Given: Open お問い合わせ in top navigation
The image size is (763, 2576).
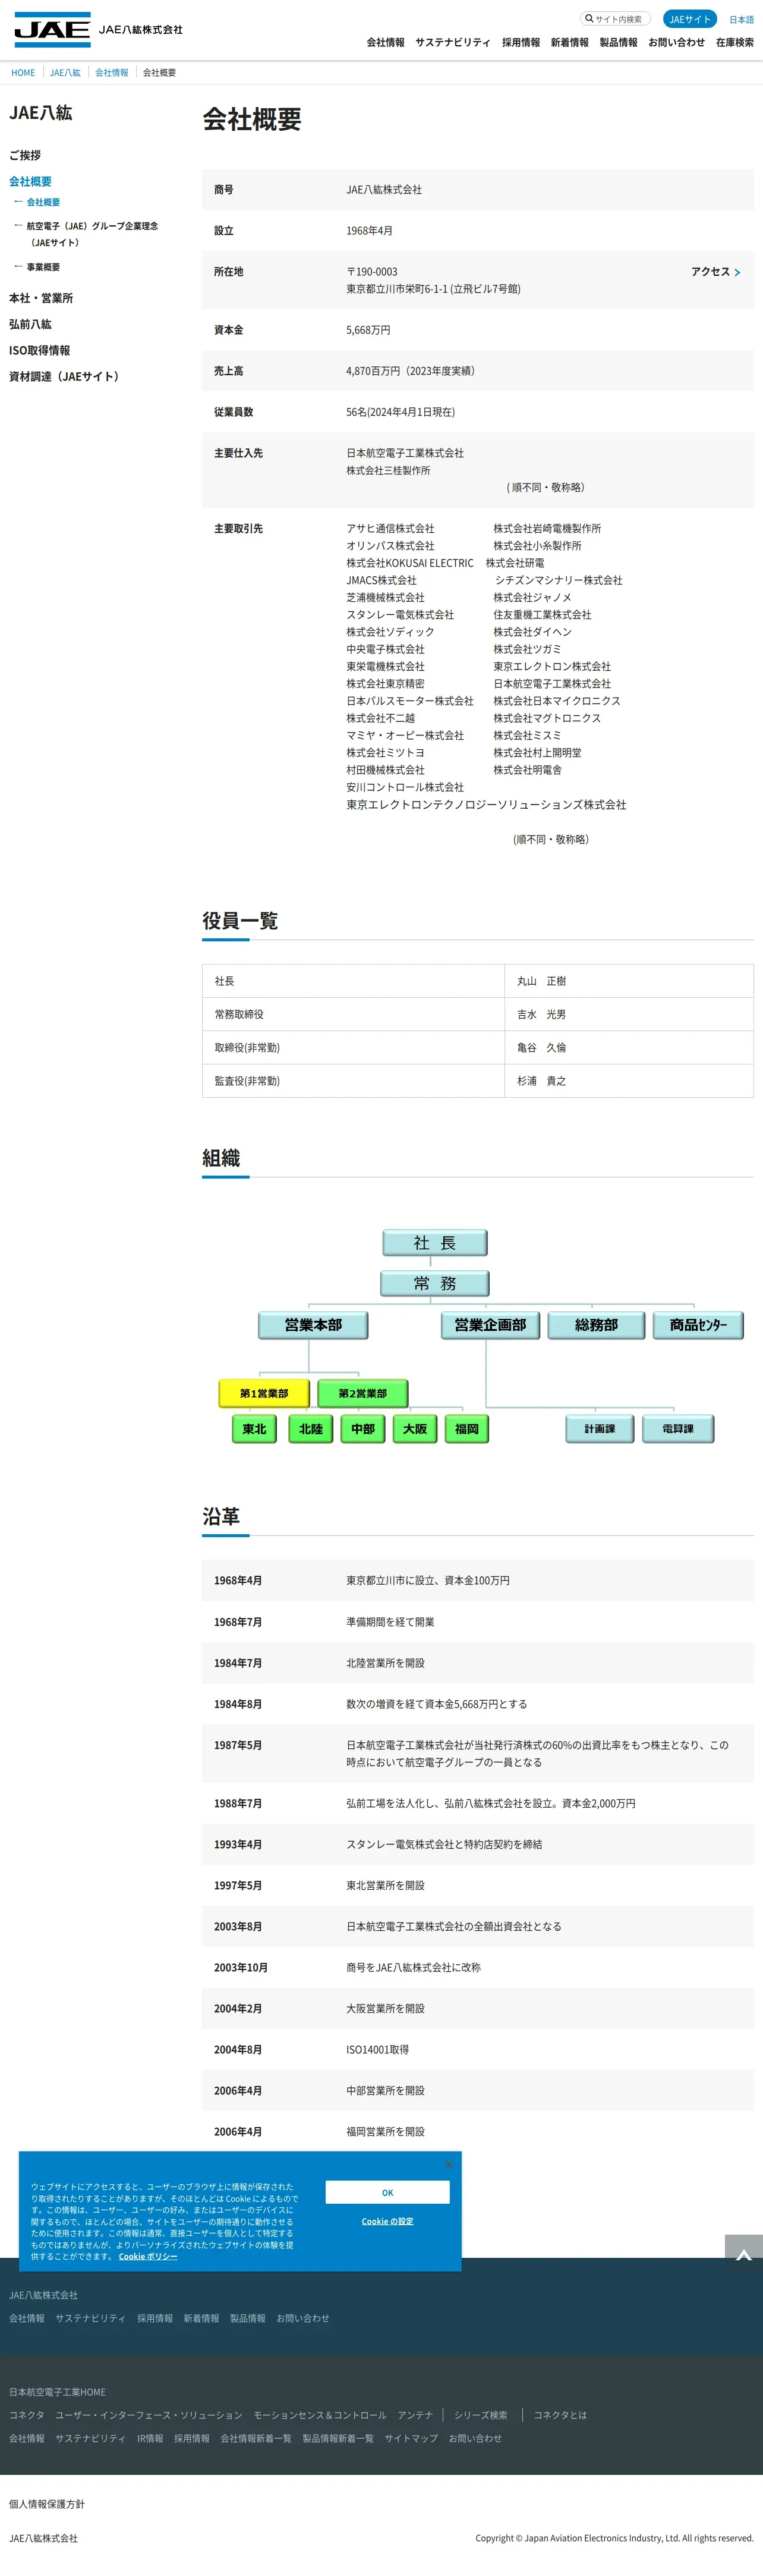Looking at the screenshot, I should (x=676, y=42).
